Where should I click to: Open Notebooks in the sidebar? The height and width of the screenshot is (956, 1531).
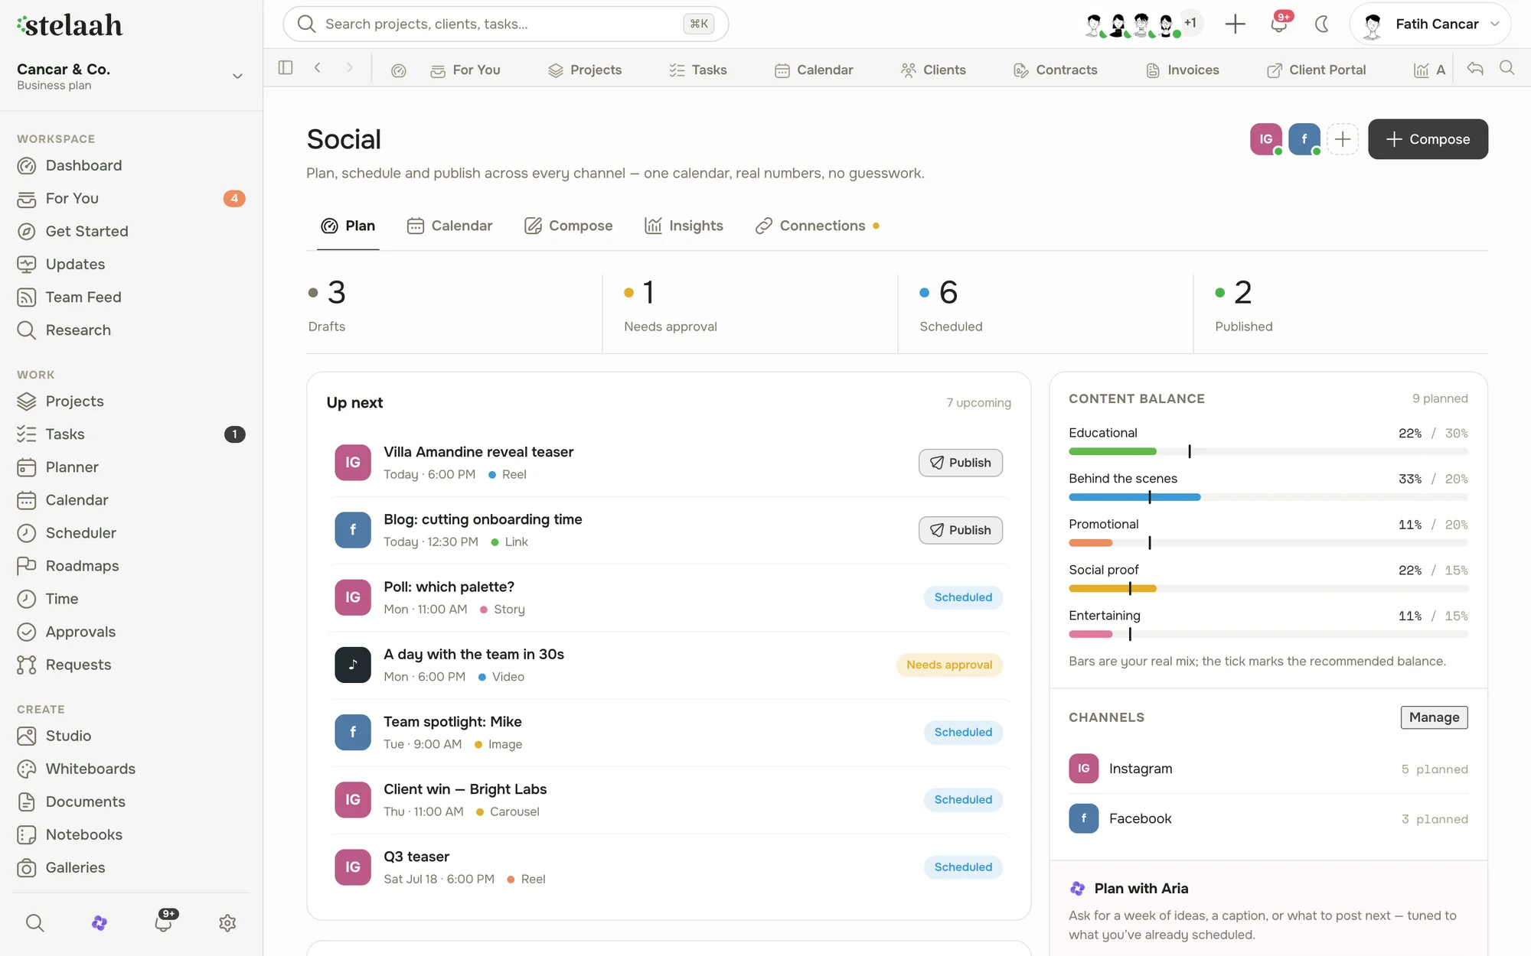pyautogui.click(x=131, y=834)
